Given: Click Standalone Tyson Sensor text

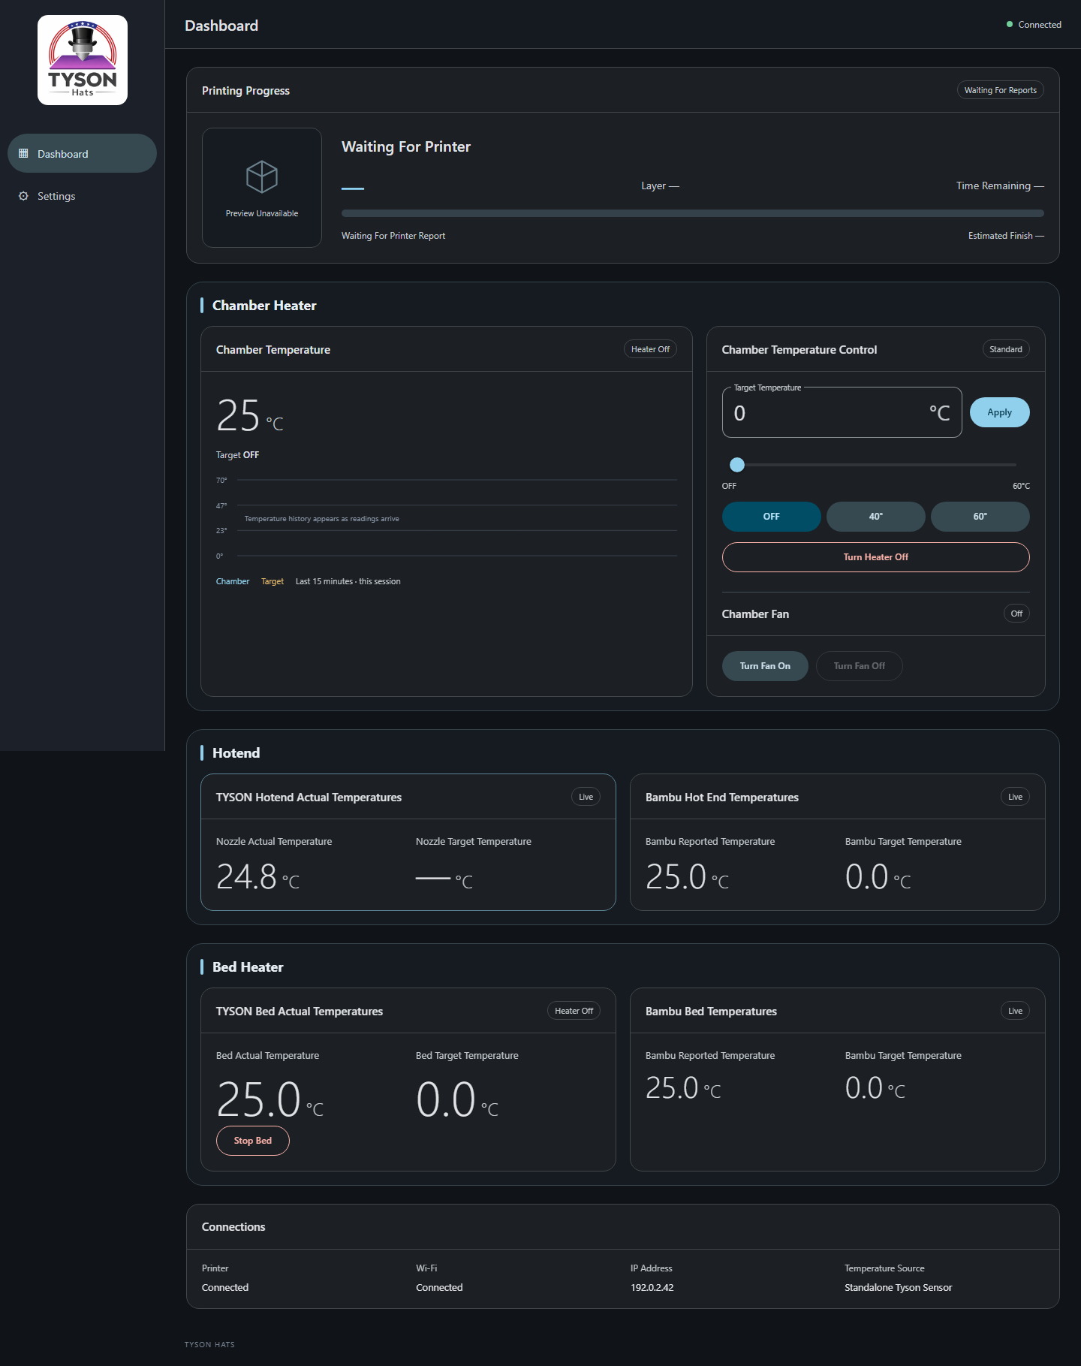Looking at the screenshot, I should pos(898,1287).
